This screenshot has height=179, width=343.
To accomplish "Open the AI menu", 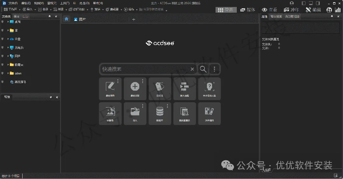I will (74, 3).
